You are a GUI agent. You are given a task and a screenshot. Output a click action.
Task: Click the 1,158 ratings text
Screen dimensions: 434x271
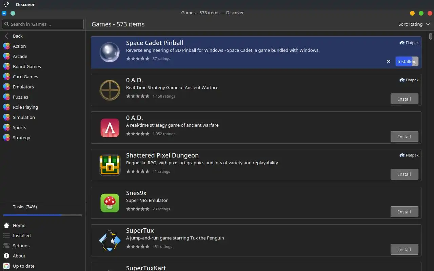[x=164, y=96]
